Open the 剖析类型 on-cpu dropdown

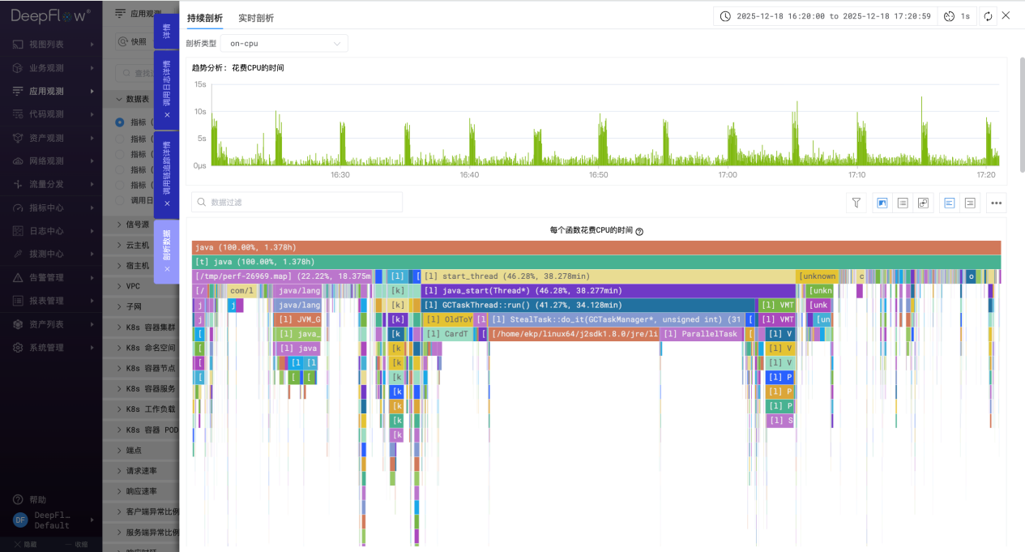(x=284, y=43)
